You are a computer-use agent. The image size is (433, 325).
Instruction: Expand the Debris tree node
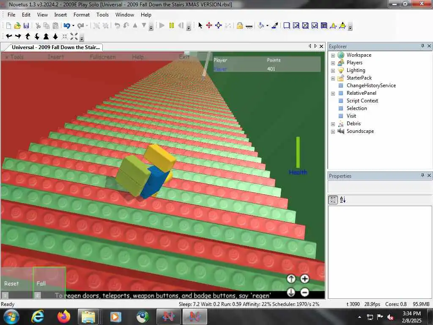(333, 124)
